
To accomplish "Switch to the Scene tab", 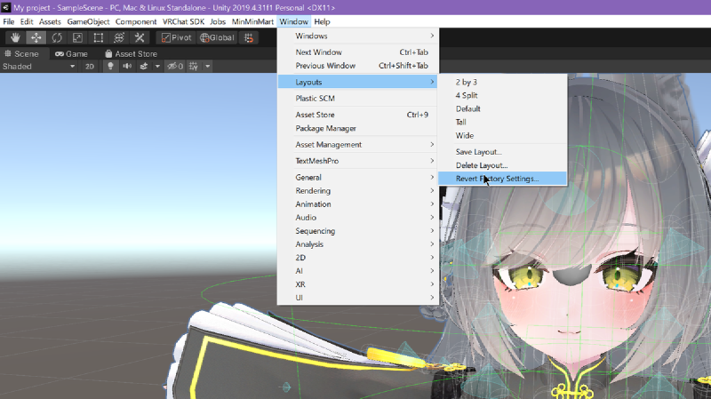I will (21, 53).
